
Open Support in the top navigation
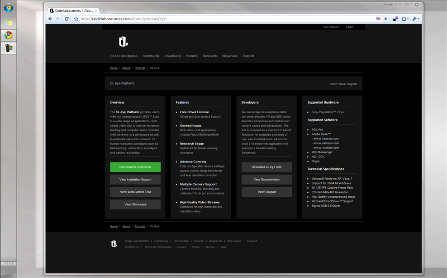248,56
